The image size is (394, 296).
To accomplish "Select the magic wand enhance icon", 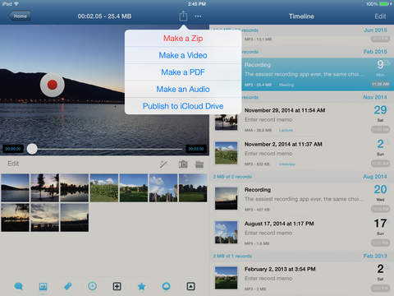I will point(164,164).
